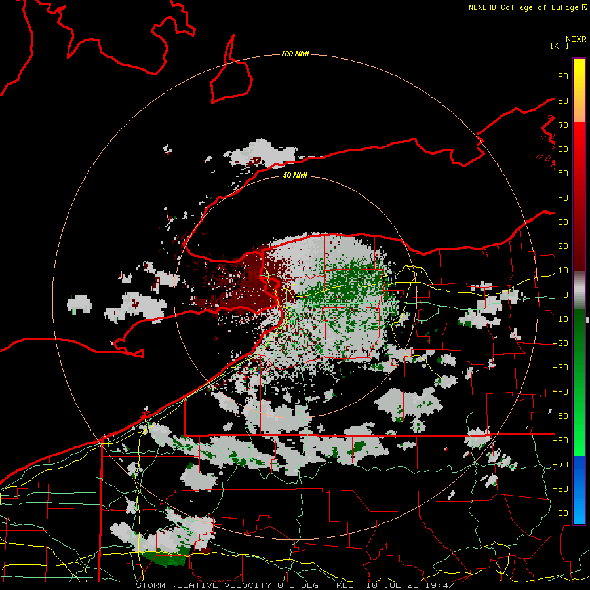The height and width of the screenshot is (590, 590).
Task: Click the 80 value on the color scale
Action: pos(563,101)
